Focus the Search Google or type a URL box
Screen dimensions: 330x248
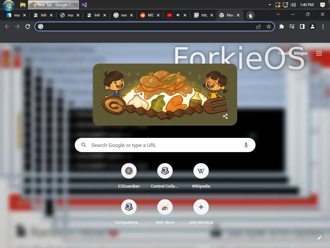point(165,145)
